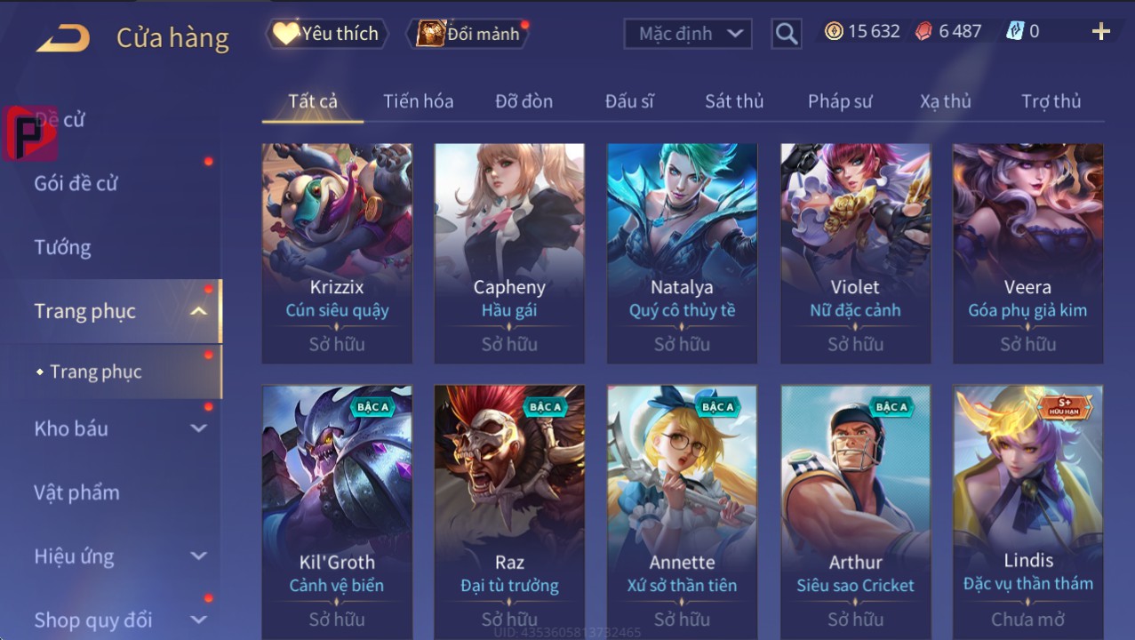This screenshot has width=1135, height=640.
Task: Switch to the Pháp sư tab
Action: click(x=840, y=101)
